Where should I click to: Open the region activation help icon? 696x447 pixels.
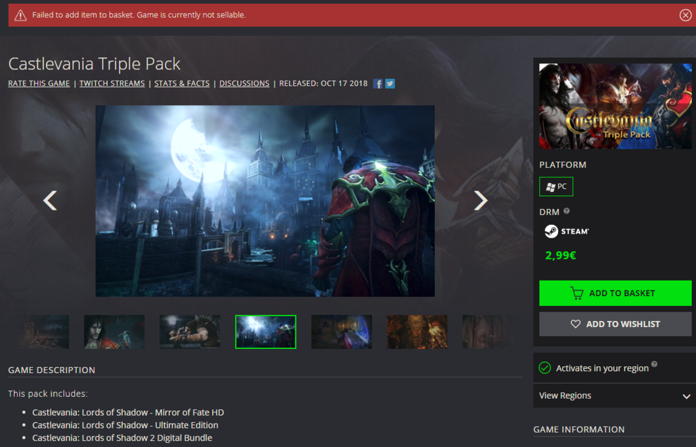[x=654, y=364]
